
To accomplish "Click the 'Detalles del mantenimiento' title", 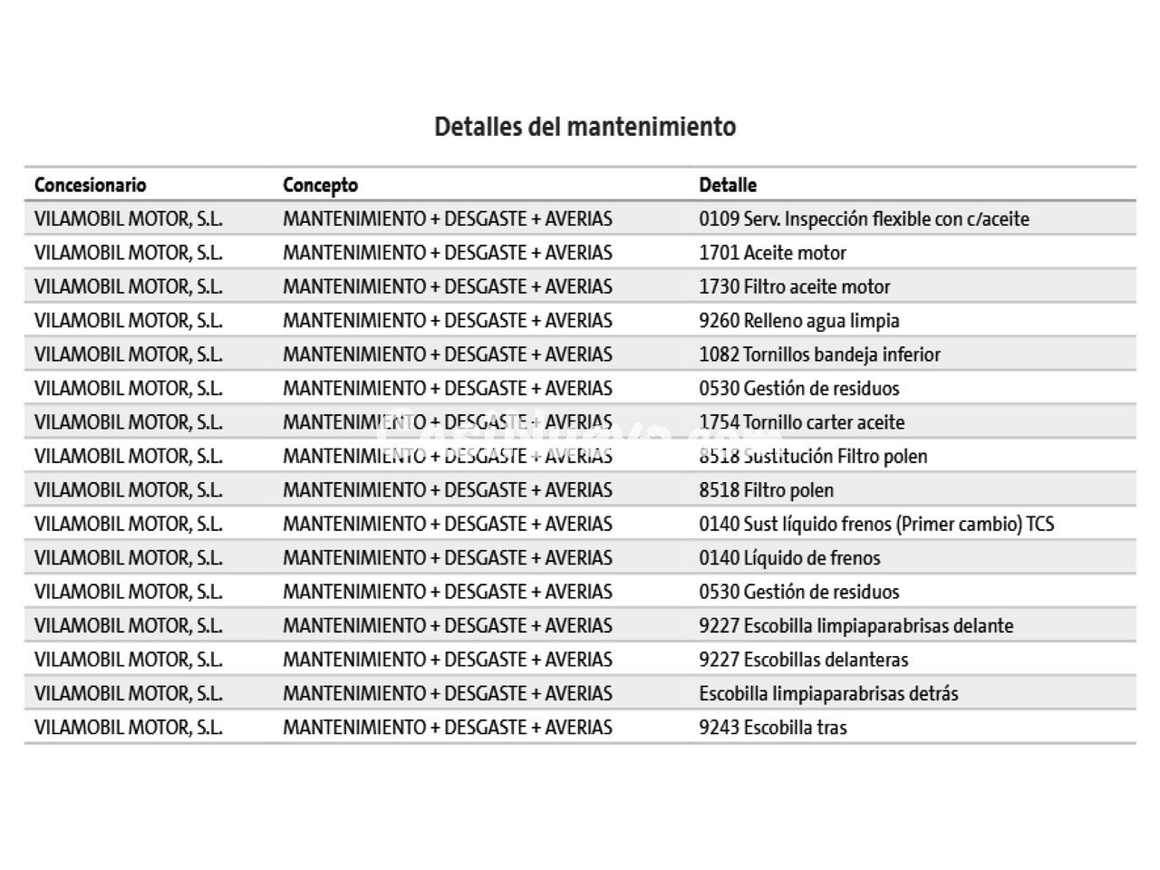I will click(x=585, y=126).
